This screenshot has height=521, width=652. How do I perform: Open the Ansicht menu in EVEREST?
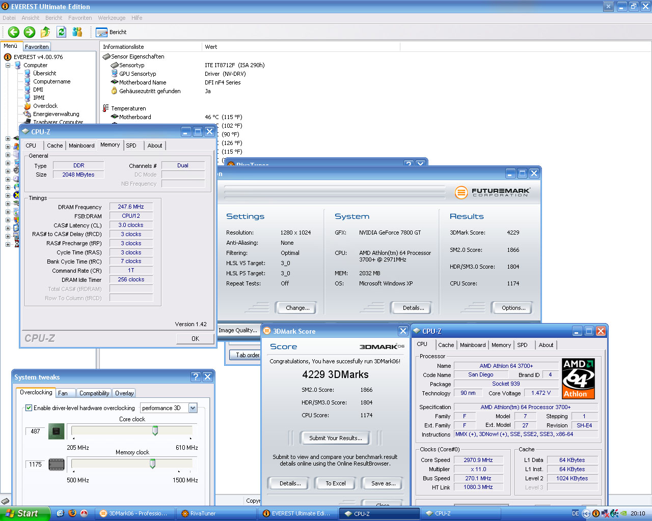click(31, 18)
